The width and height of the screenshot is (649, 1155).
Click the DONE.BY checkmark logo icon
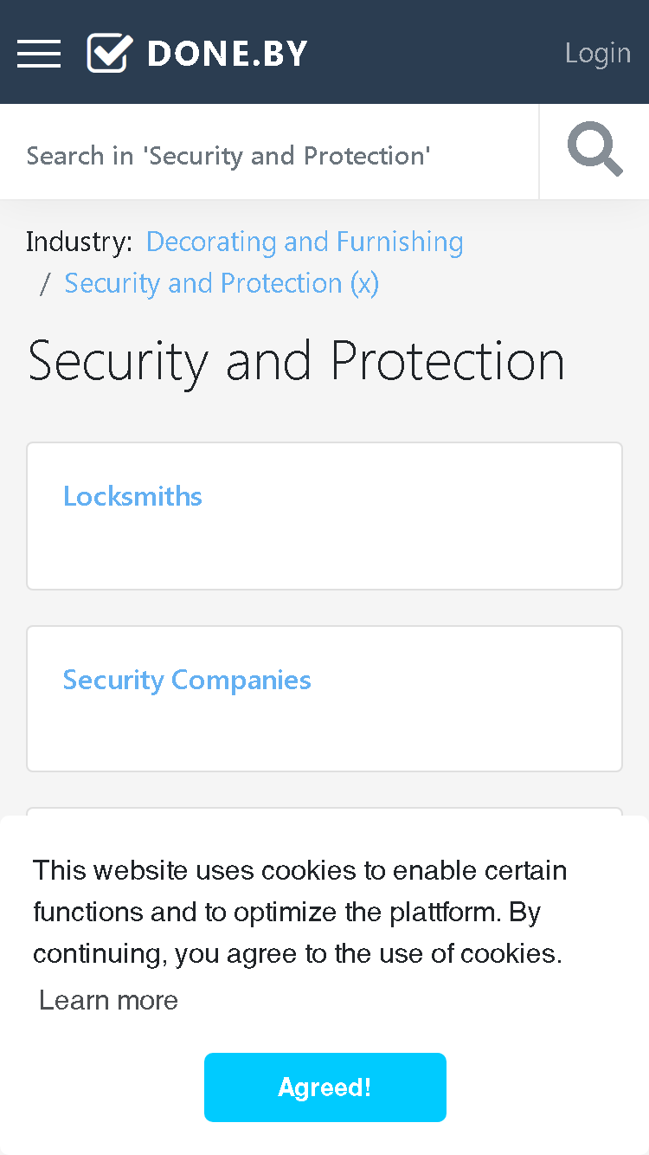point(110,53)
